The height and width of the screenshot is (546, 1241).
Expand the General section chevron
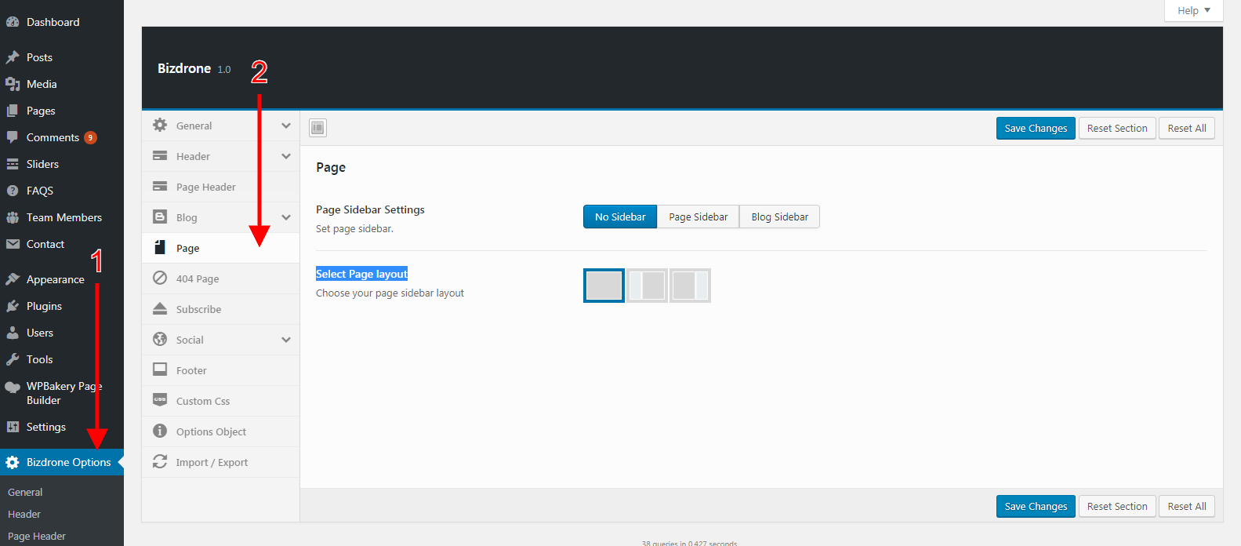286,126
